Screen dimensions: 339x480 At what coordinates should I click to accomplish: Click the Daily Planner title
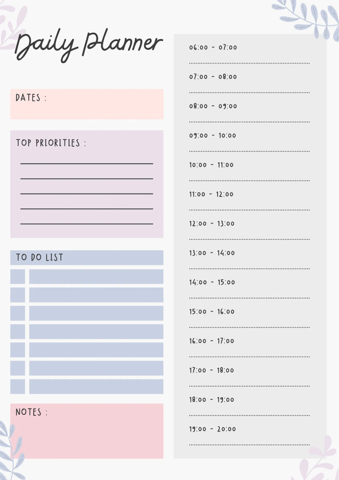pos(88,45)
